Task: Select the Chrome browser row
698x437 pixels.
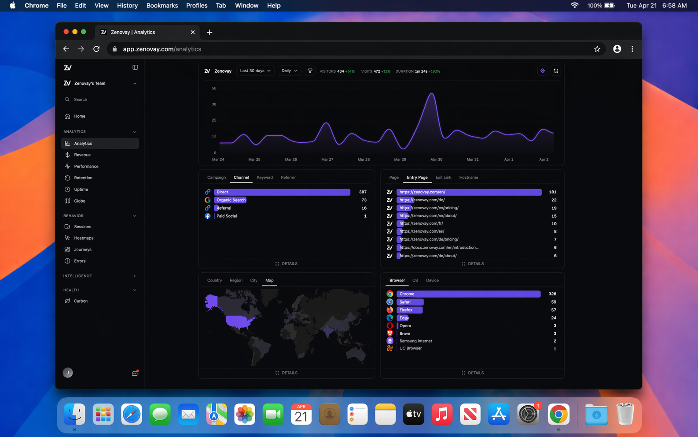Action: [x=471, y=294]
